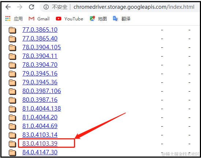
Task: Open folder link 80.0.3987.16
Action: pos(40,100)
